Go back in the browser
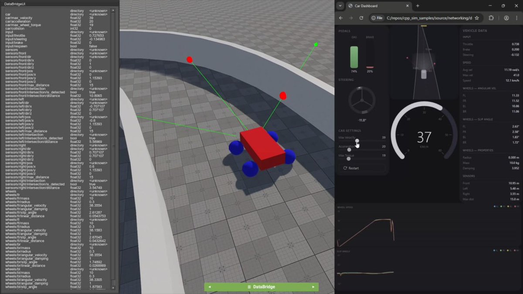Screen dimensions: 523x294 pyautogui.click(x=341, y=18)
